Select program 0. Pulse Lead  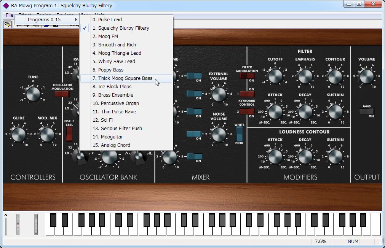click(126, 20)
